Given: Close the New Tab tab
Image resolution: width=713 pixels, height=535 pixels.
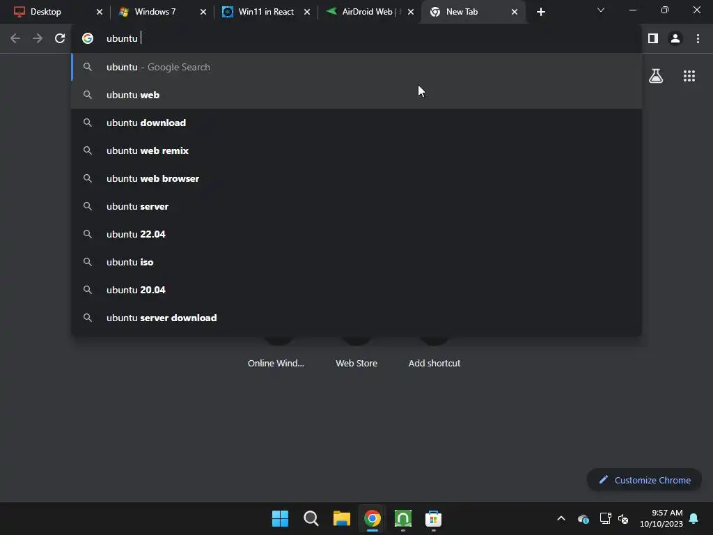Looking at the screenshot, I should [x=515, y=12].
